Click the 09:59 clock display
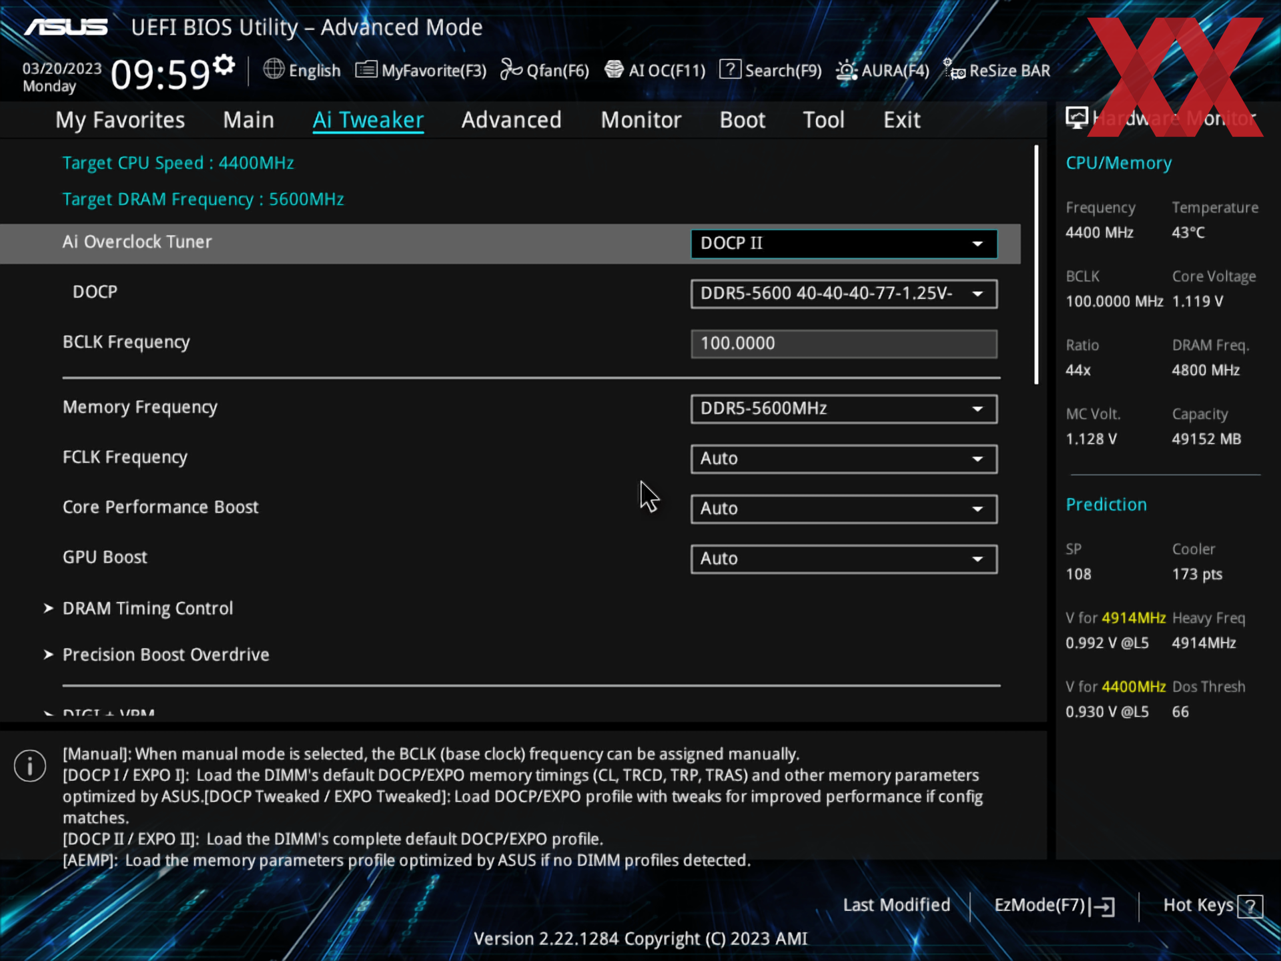The width and height of the screenshot is (1281, 961). pos(160,74)
